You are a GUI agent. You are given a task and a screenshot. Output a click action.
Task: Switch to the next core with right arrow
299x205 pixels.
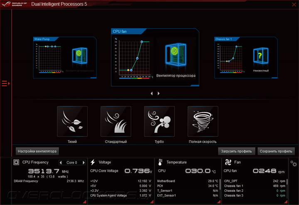(x=83, y=163)
